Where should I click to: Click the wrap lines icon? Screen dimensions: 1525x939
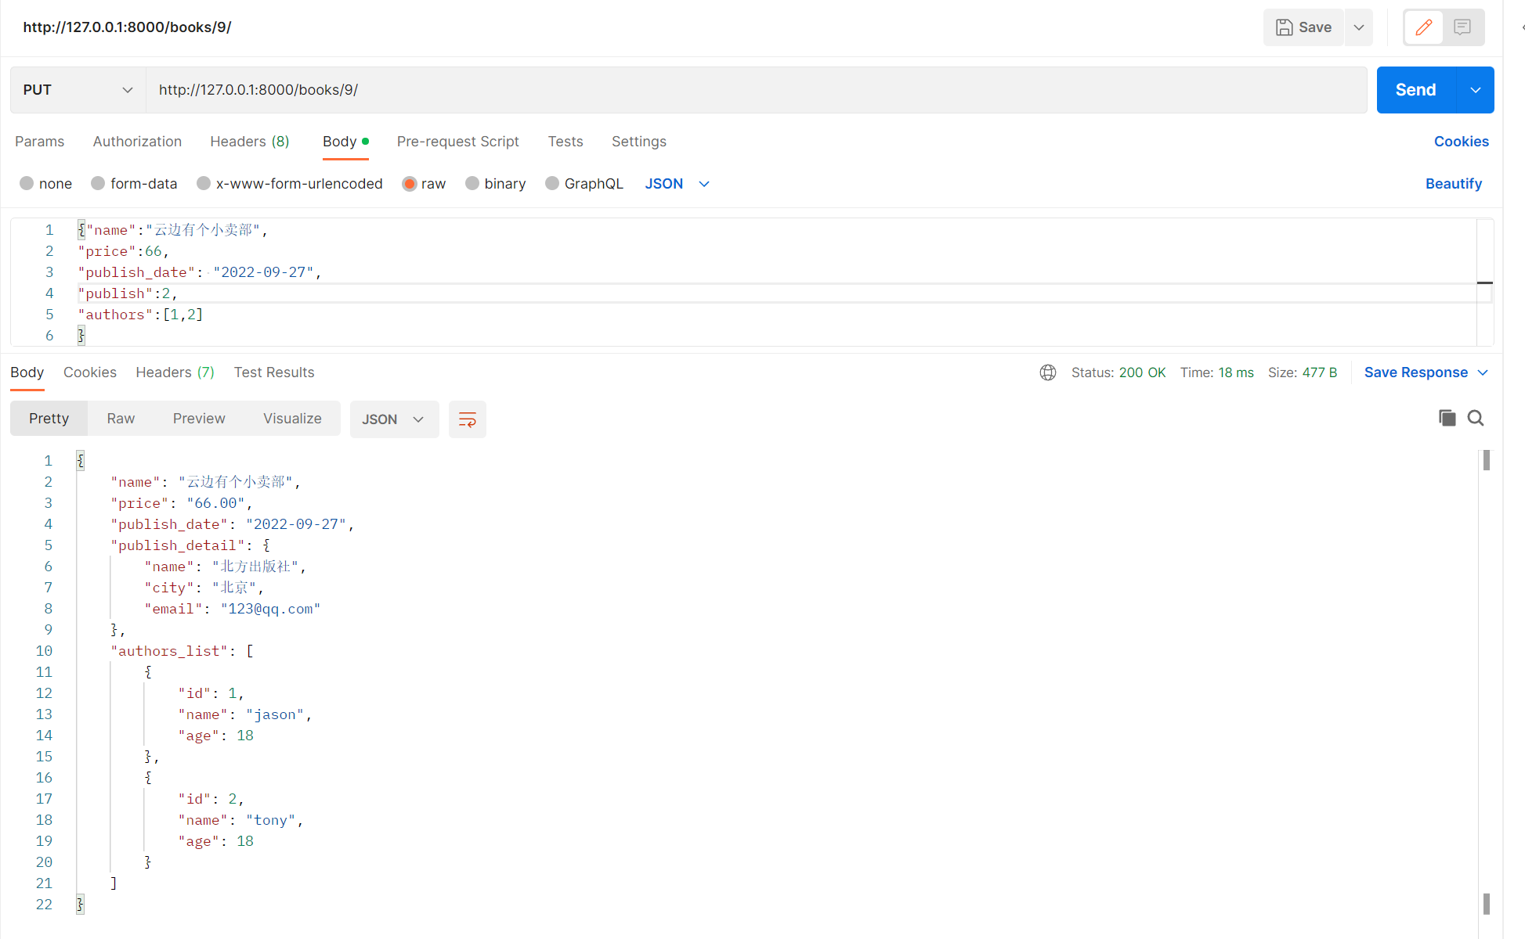(467, 419)
